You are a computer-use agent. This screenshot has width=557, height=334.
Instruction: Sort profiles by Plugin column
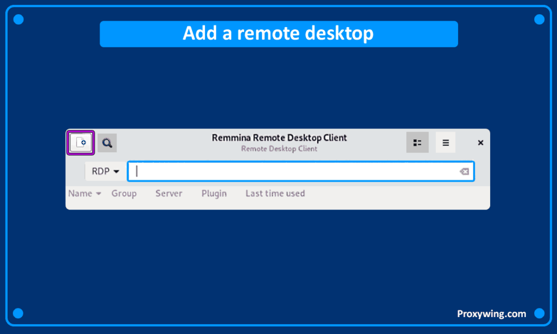pos(214,193)
